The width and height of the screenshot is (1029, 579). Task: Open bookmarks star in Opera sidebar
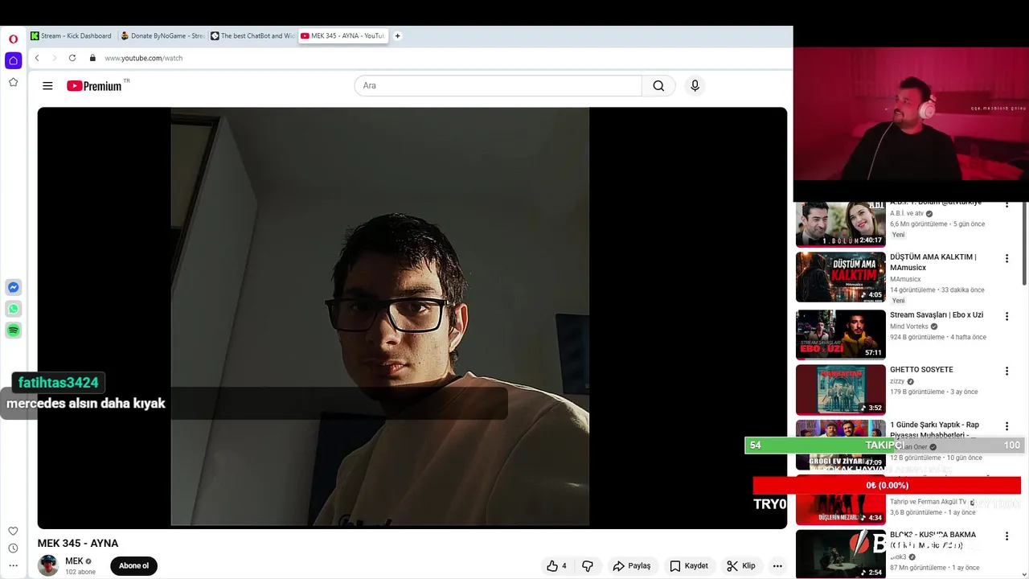click(x=13, y=82)
